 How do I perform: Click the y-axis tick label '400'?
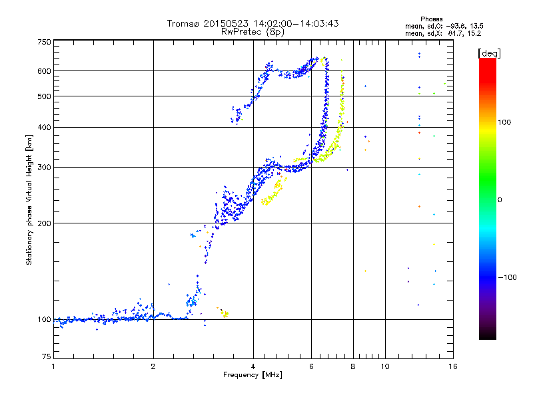(x=44, y=127)
